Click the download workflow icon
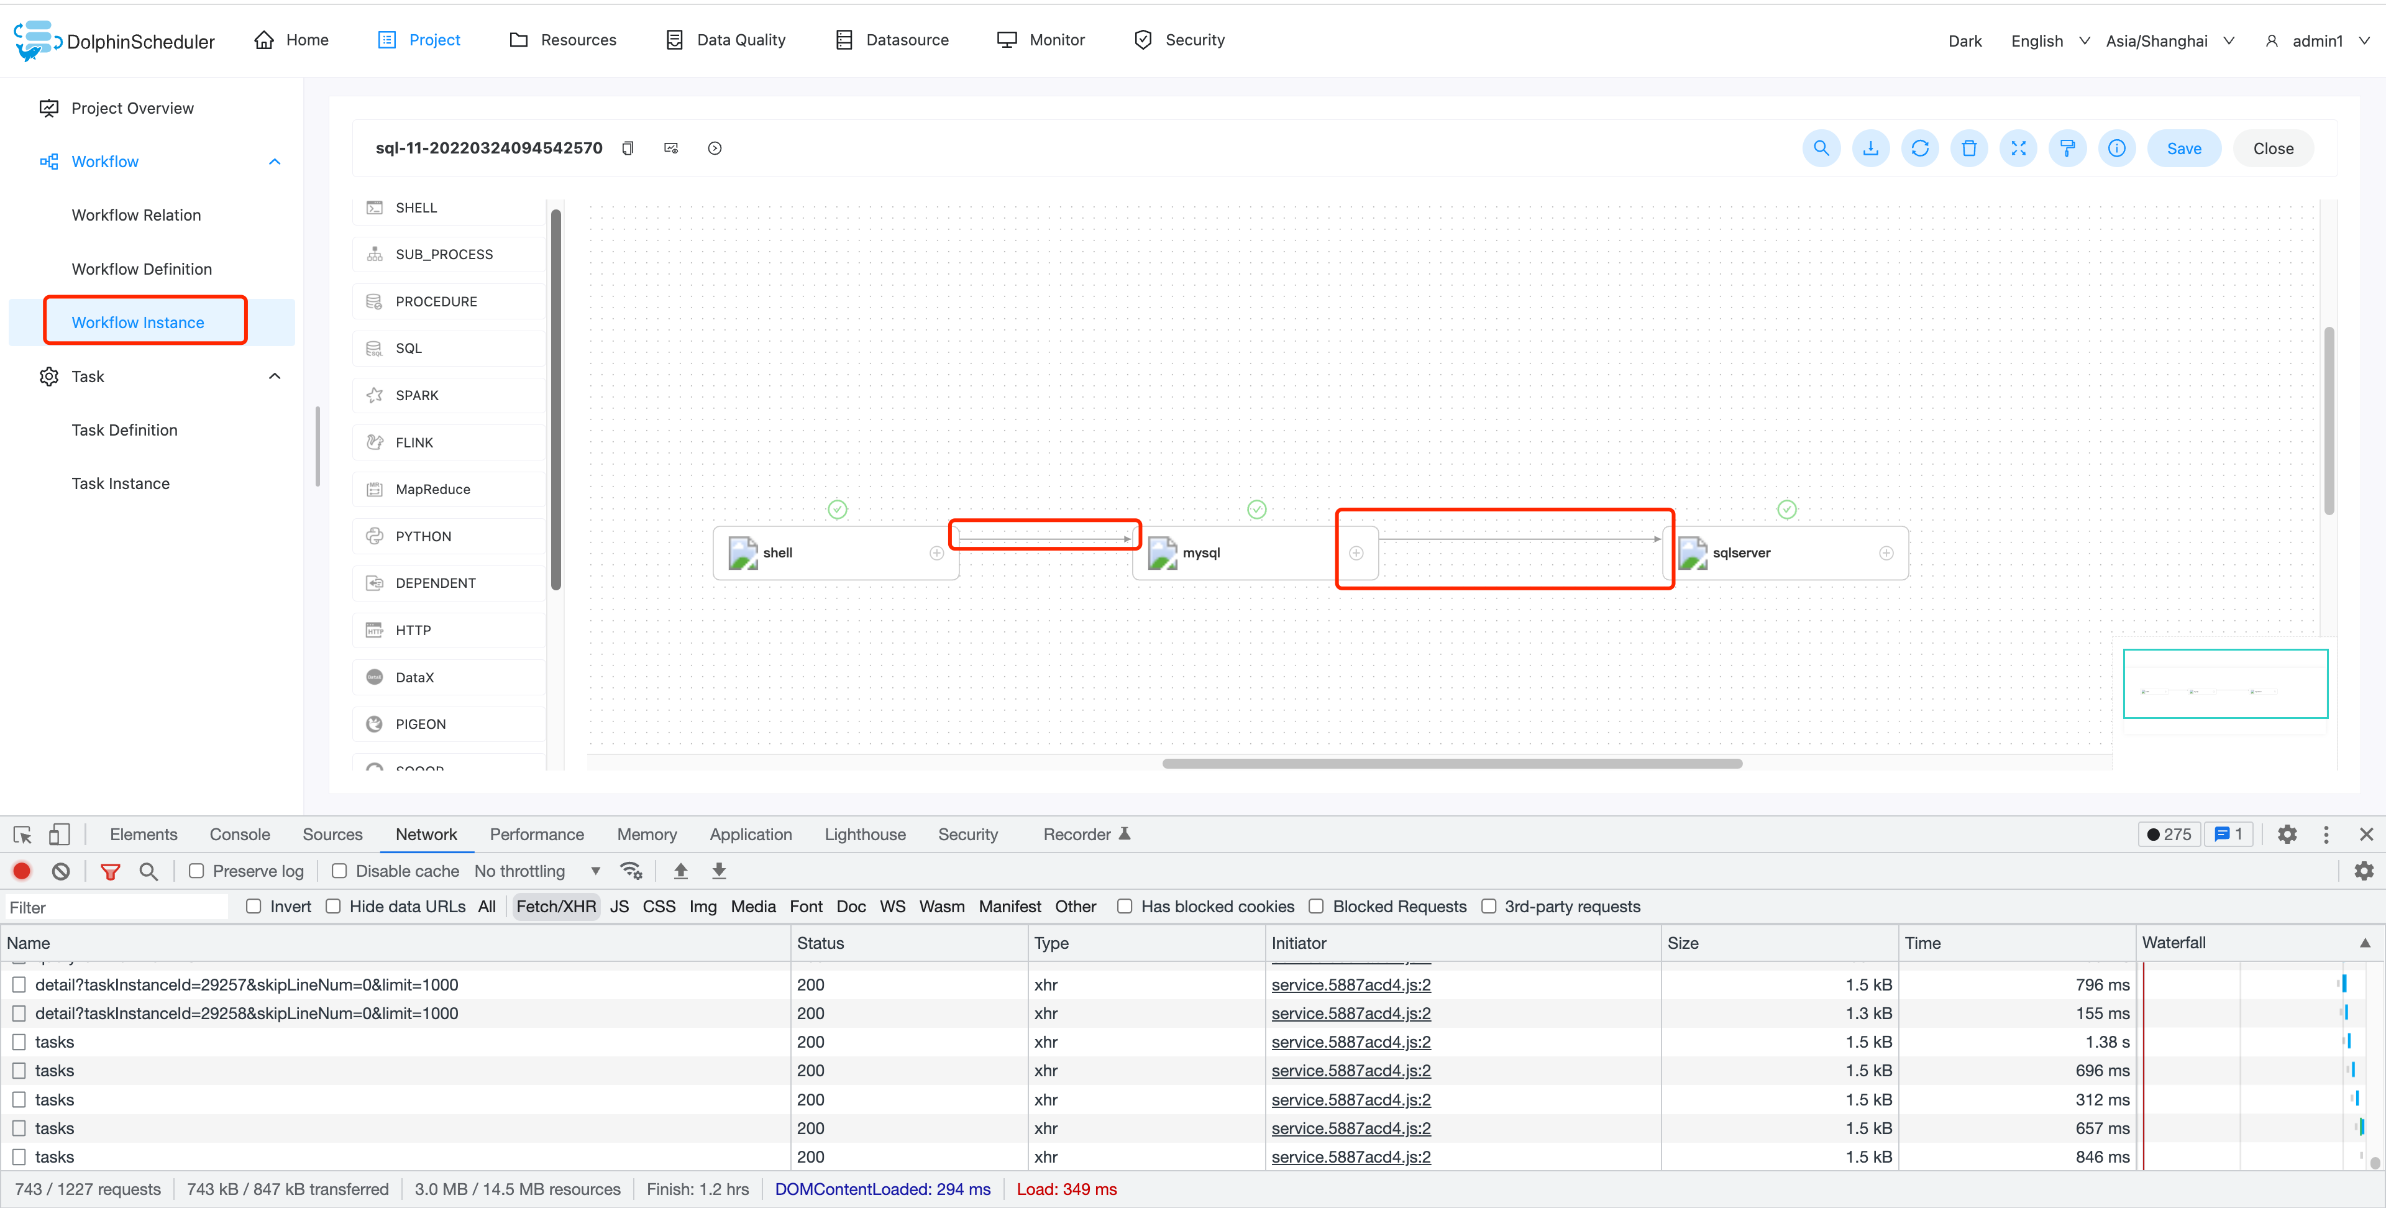The width and height of the screenshot is (2386, 1208). pos(1870,149)
